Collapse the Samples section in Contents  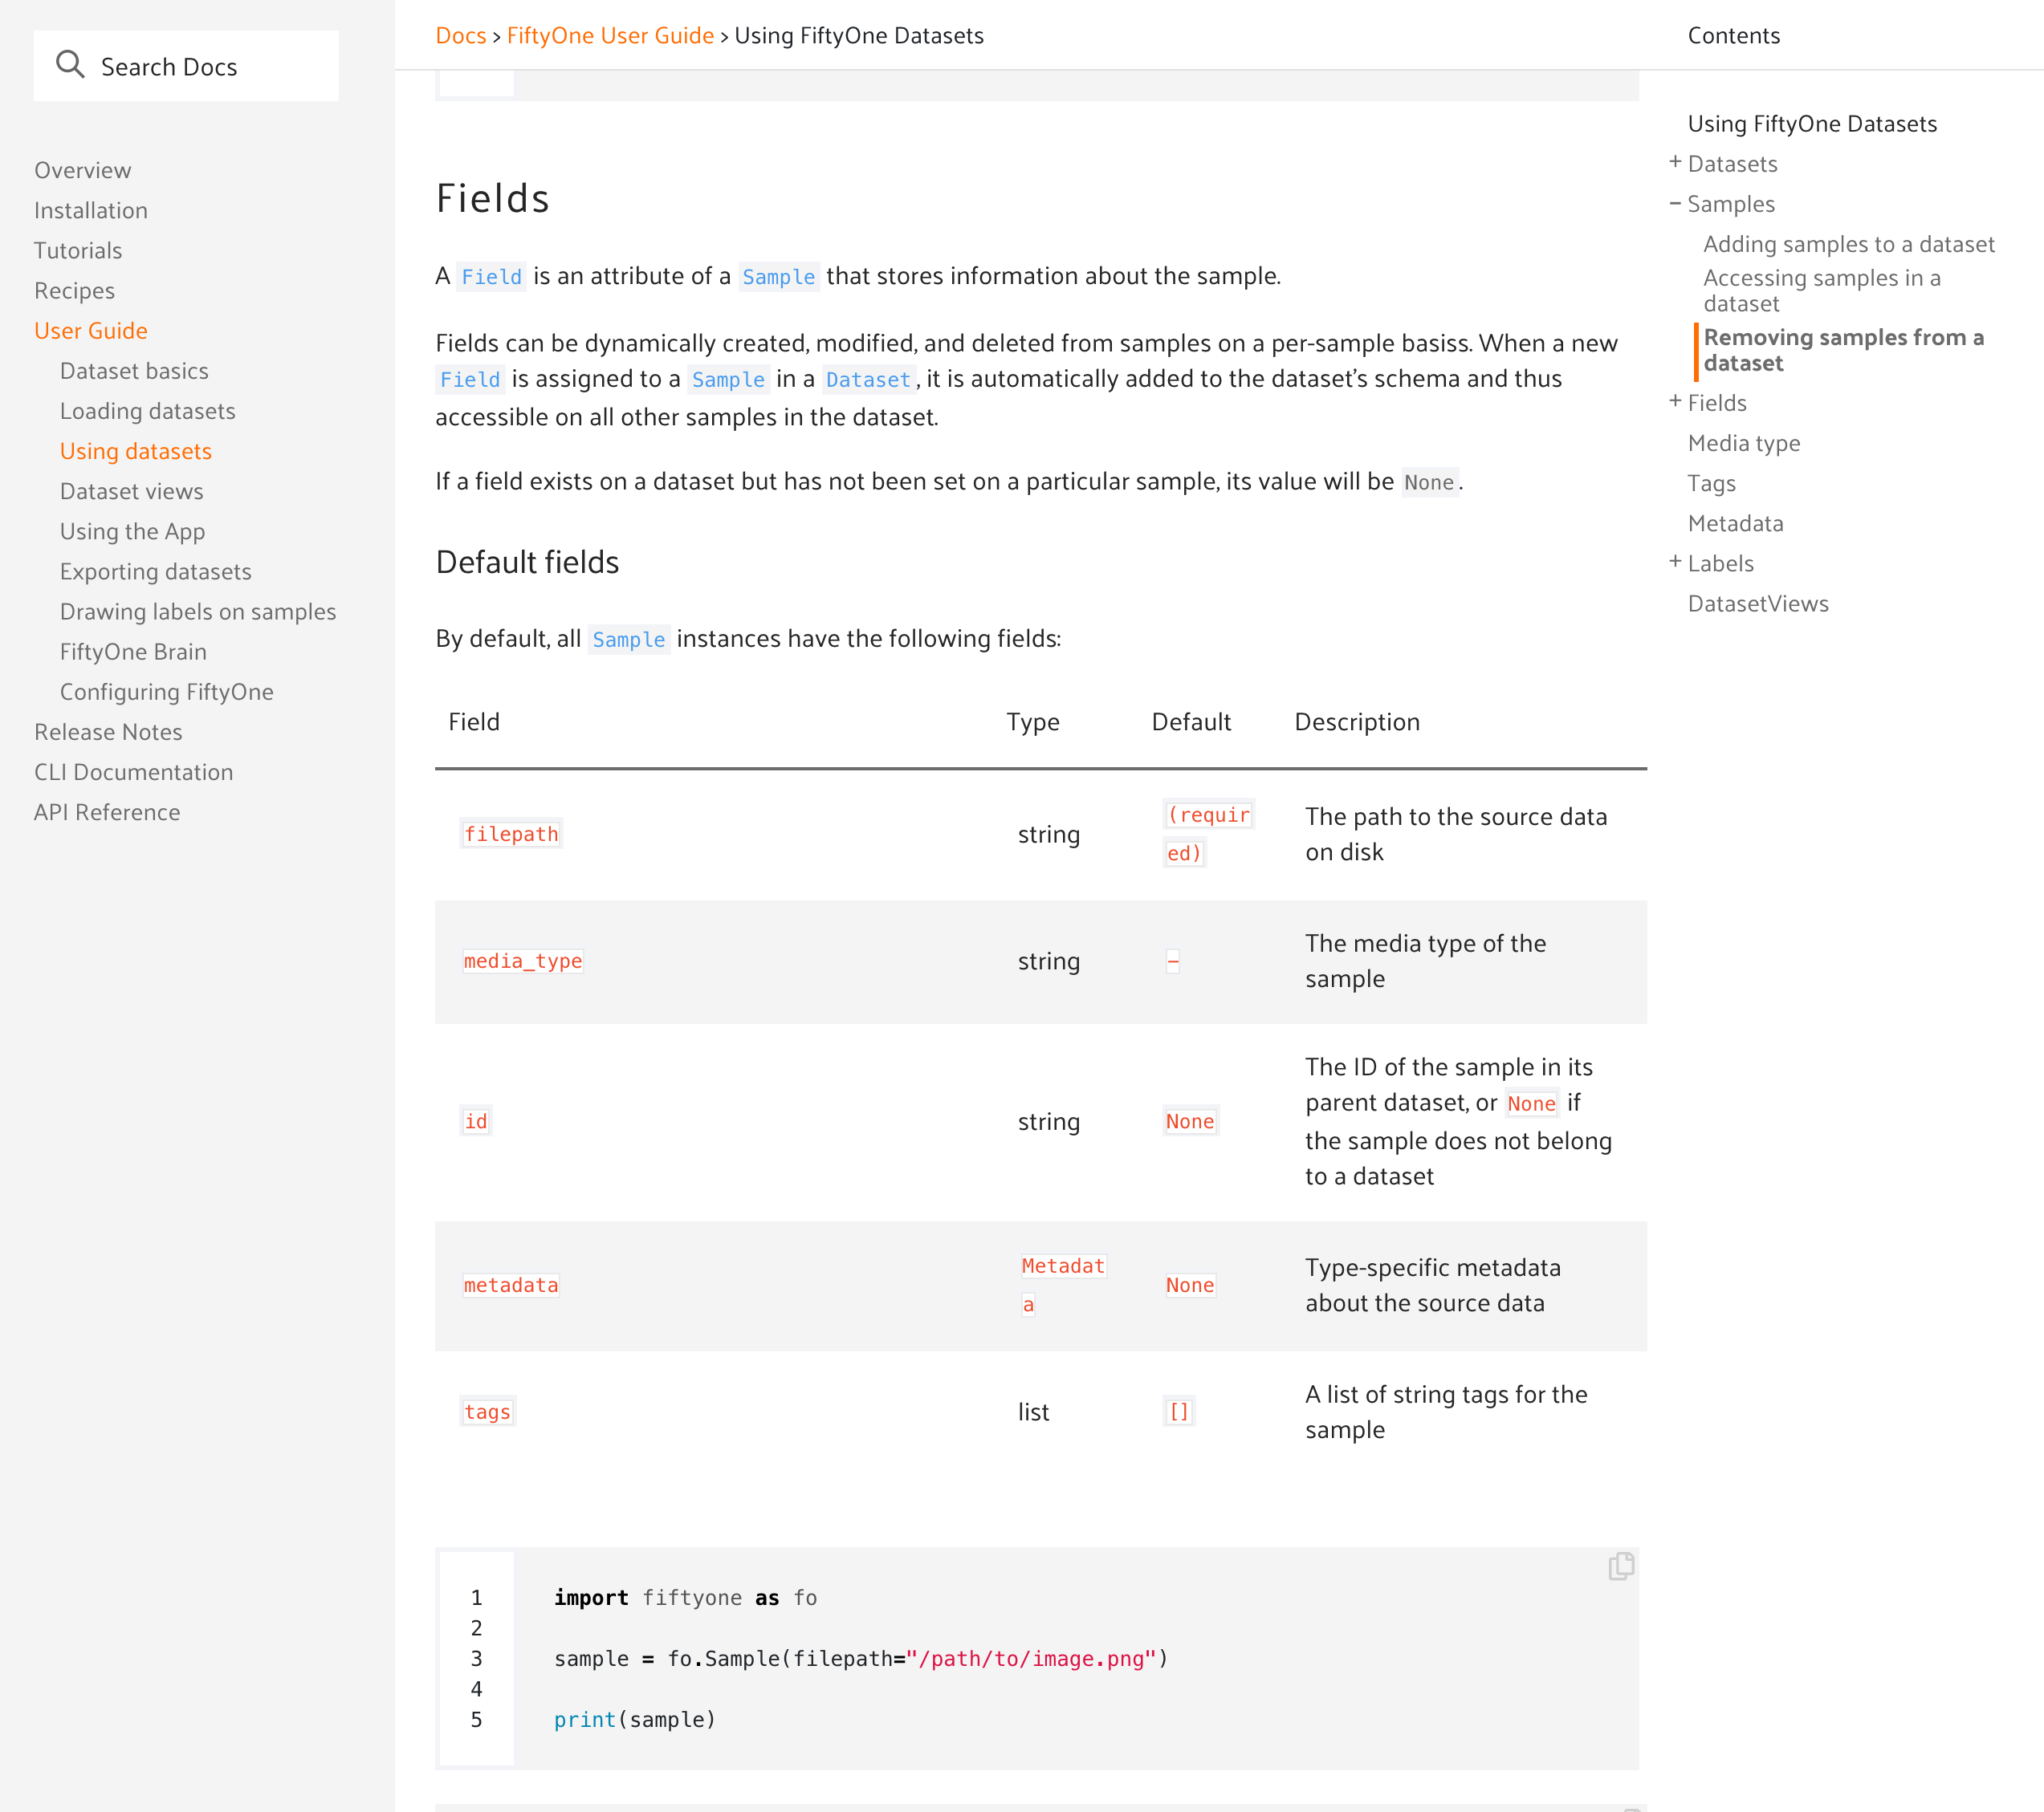tap(1676, 202)
